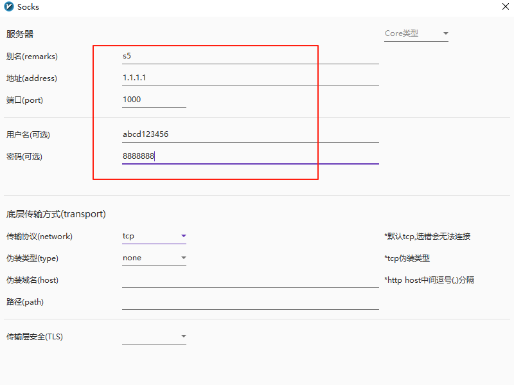Click the 地址(address) label text
Viewport: 514px width, 385px height.
click(31, 78)
